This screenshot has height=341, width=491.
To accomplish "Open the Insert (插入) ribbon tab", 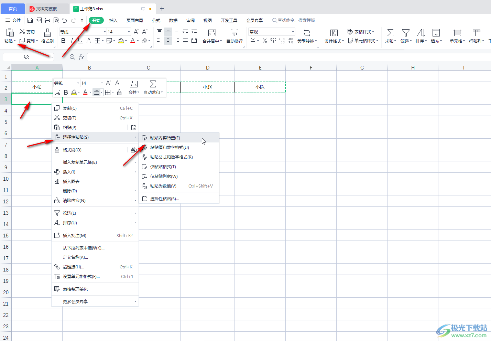I will click(113, 20).
